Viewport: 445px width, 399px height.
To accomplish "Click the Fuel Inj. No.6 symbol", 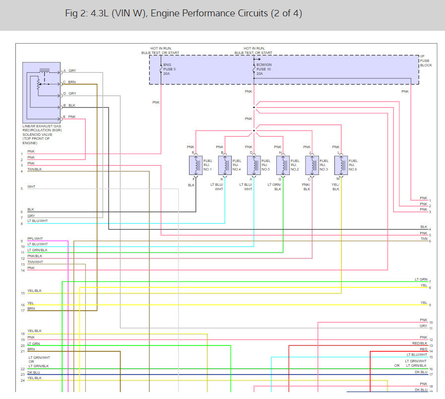I will [341, 166].
